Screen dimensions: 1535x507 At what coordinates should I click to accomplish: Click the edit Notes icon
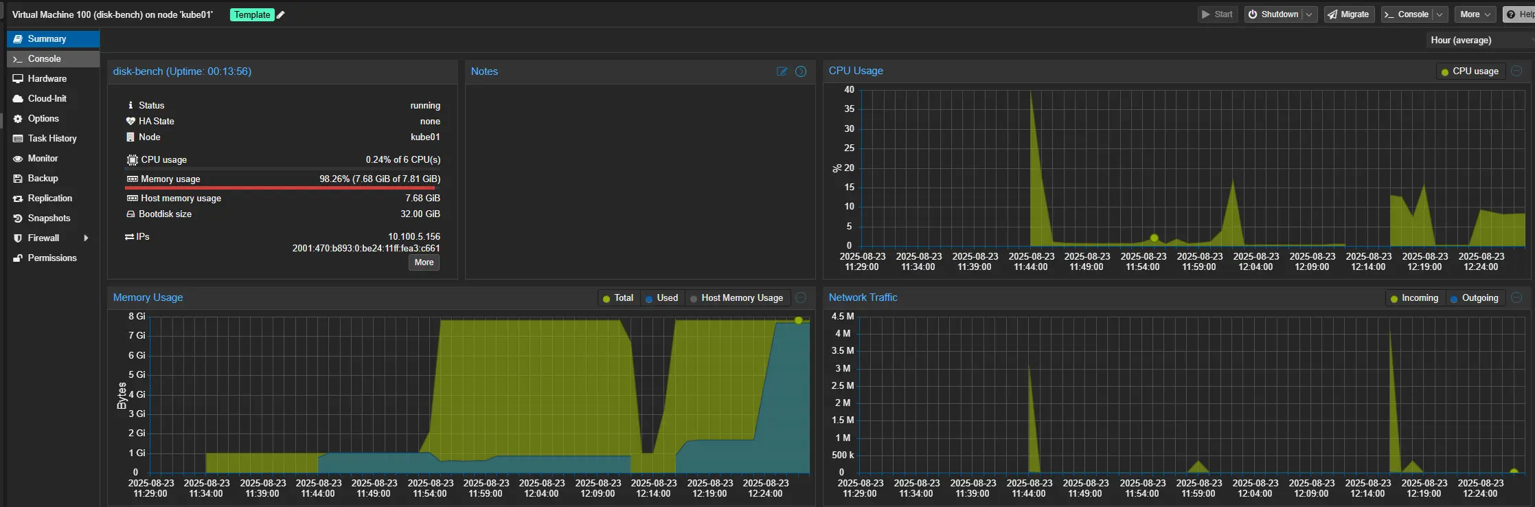[782, 71]
